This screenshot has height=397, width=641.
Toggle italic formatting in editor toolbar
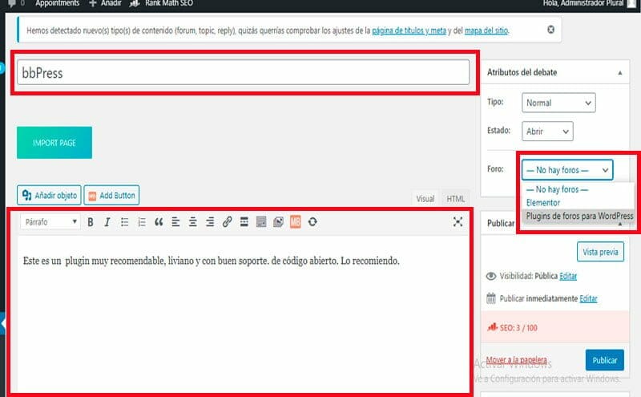click(107, 222)
